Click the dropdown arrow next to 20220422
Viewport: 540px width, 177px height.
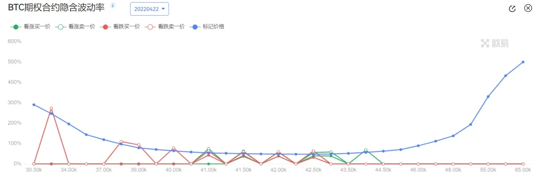tap(163, 9)
